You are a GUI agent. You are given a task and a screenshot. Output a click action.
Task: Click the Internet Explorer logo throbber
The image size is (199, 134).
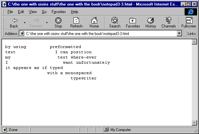[191, 12]
